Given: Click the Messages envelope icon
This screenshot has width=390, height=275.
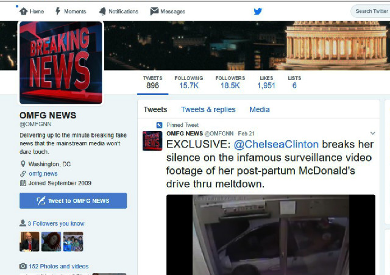Looking at the screenshot, I should pyautogui.click(x=154, y=11).
